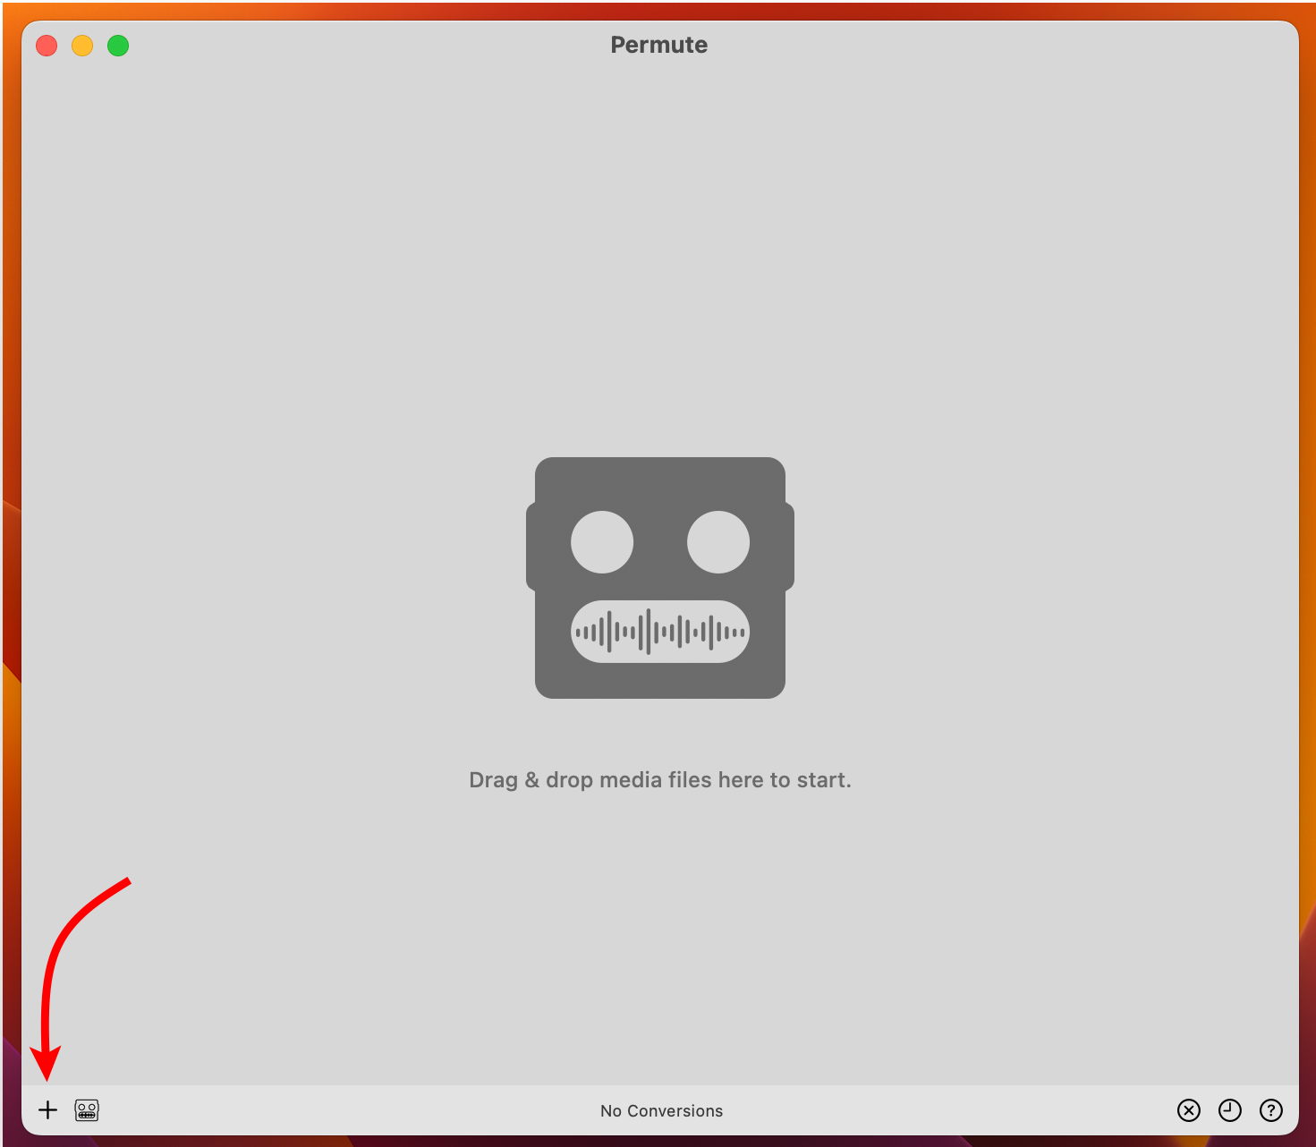Image resolution: width=1316 pixels, height=1147 pixels.
Task: Click the large robot drop-zone image
Action: click(x=660, y=578)
